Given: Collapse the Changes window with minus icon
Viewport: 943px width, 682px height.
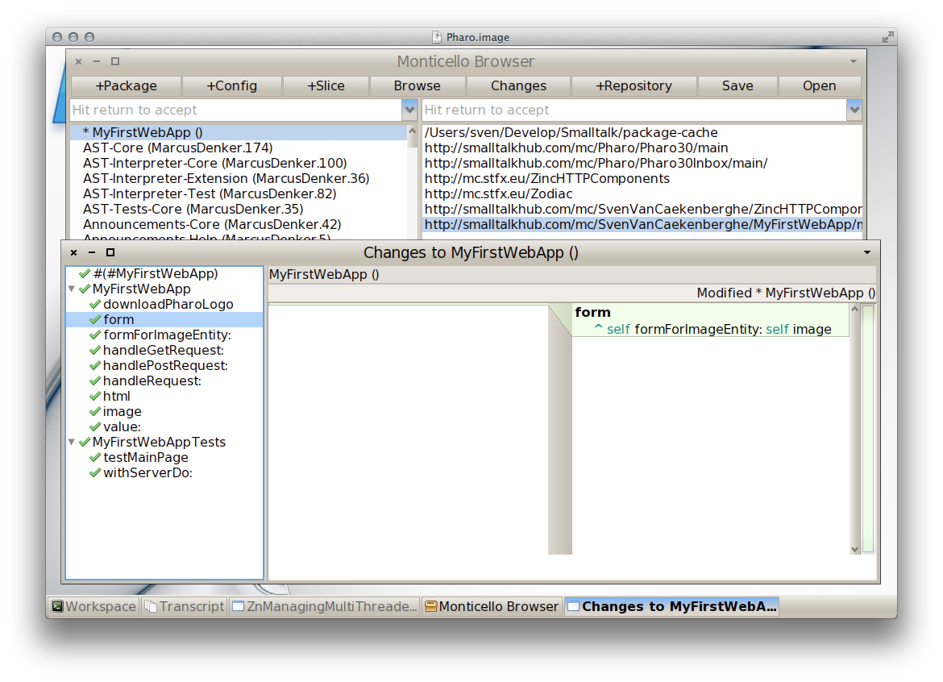Looking at the screenshot, I should (92, 252).
